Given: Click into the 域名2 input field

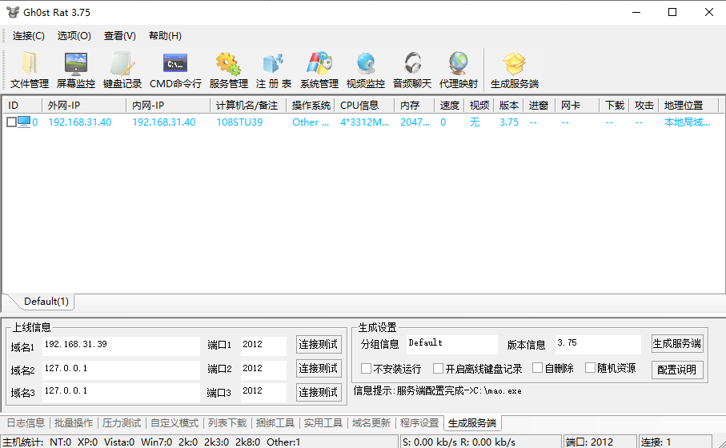Looking at the screenshot, I should [121, 370].
